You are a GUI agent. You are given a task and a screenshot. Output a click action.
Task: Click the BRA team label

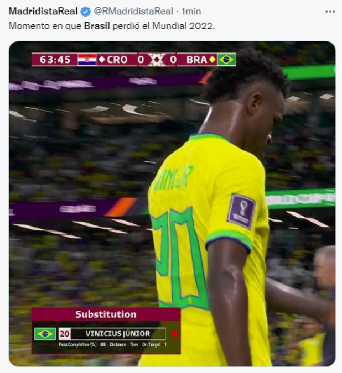coord(196,60)
